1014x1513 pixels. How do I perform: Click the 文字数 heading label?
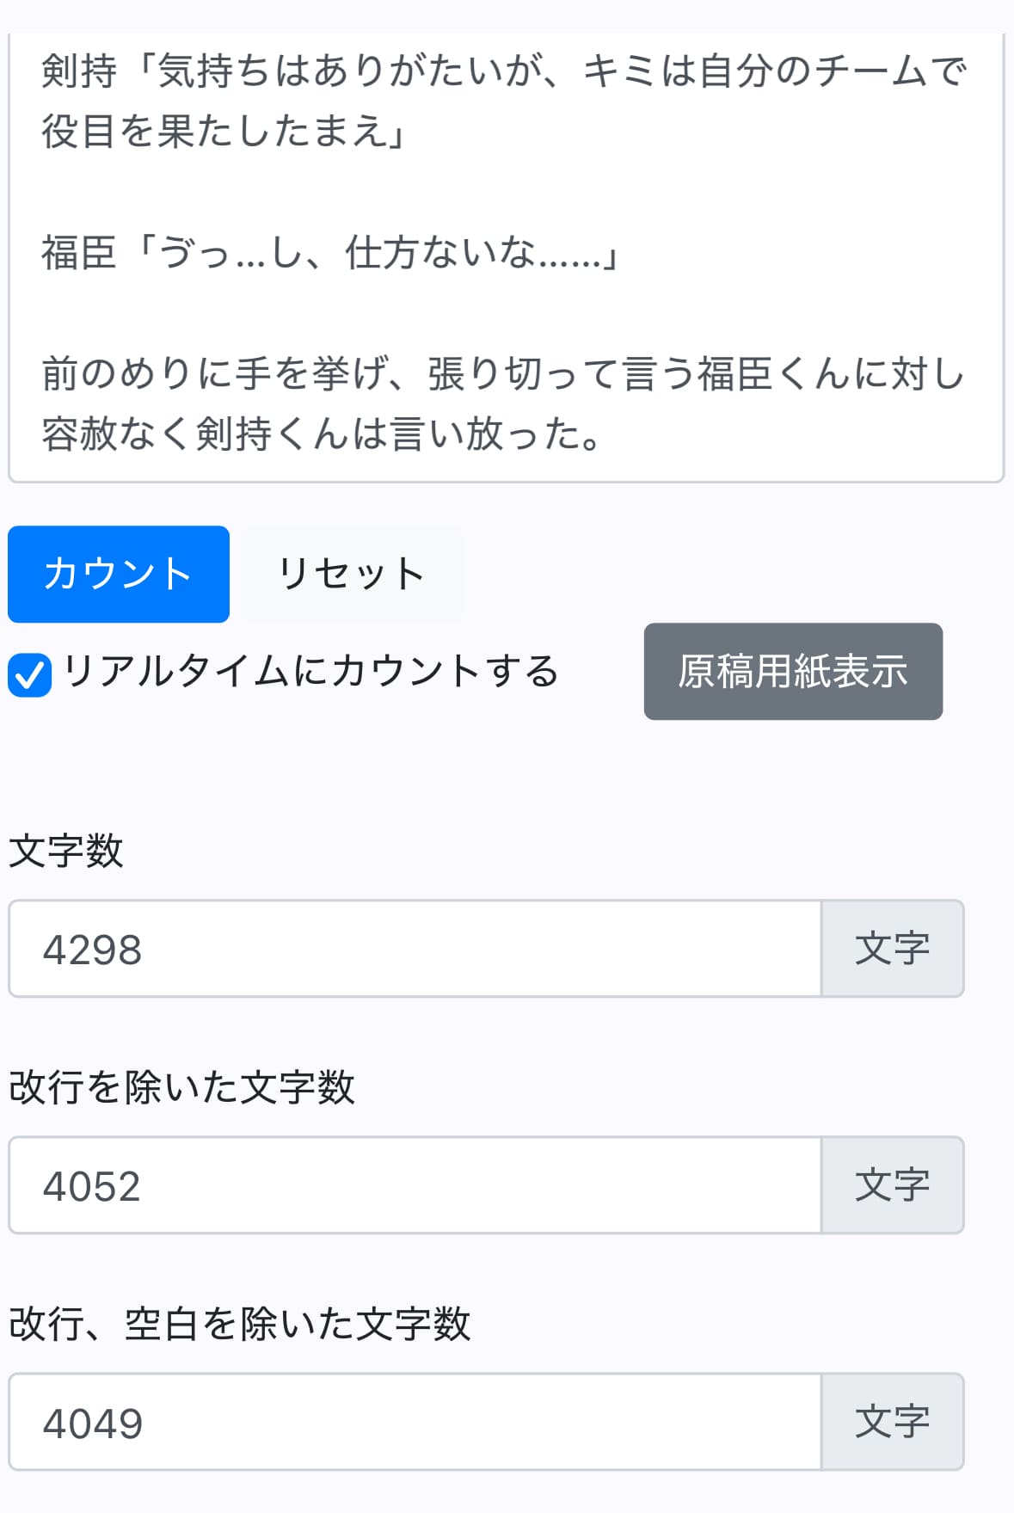(x=66, y=852)
